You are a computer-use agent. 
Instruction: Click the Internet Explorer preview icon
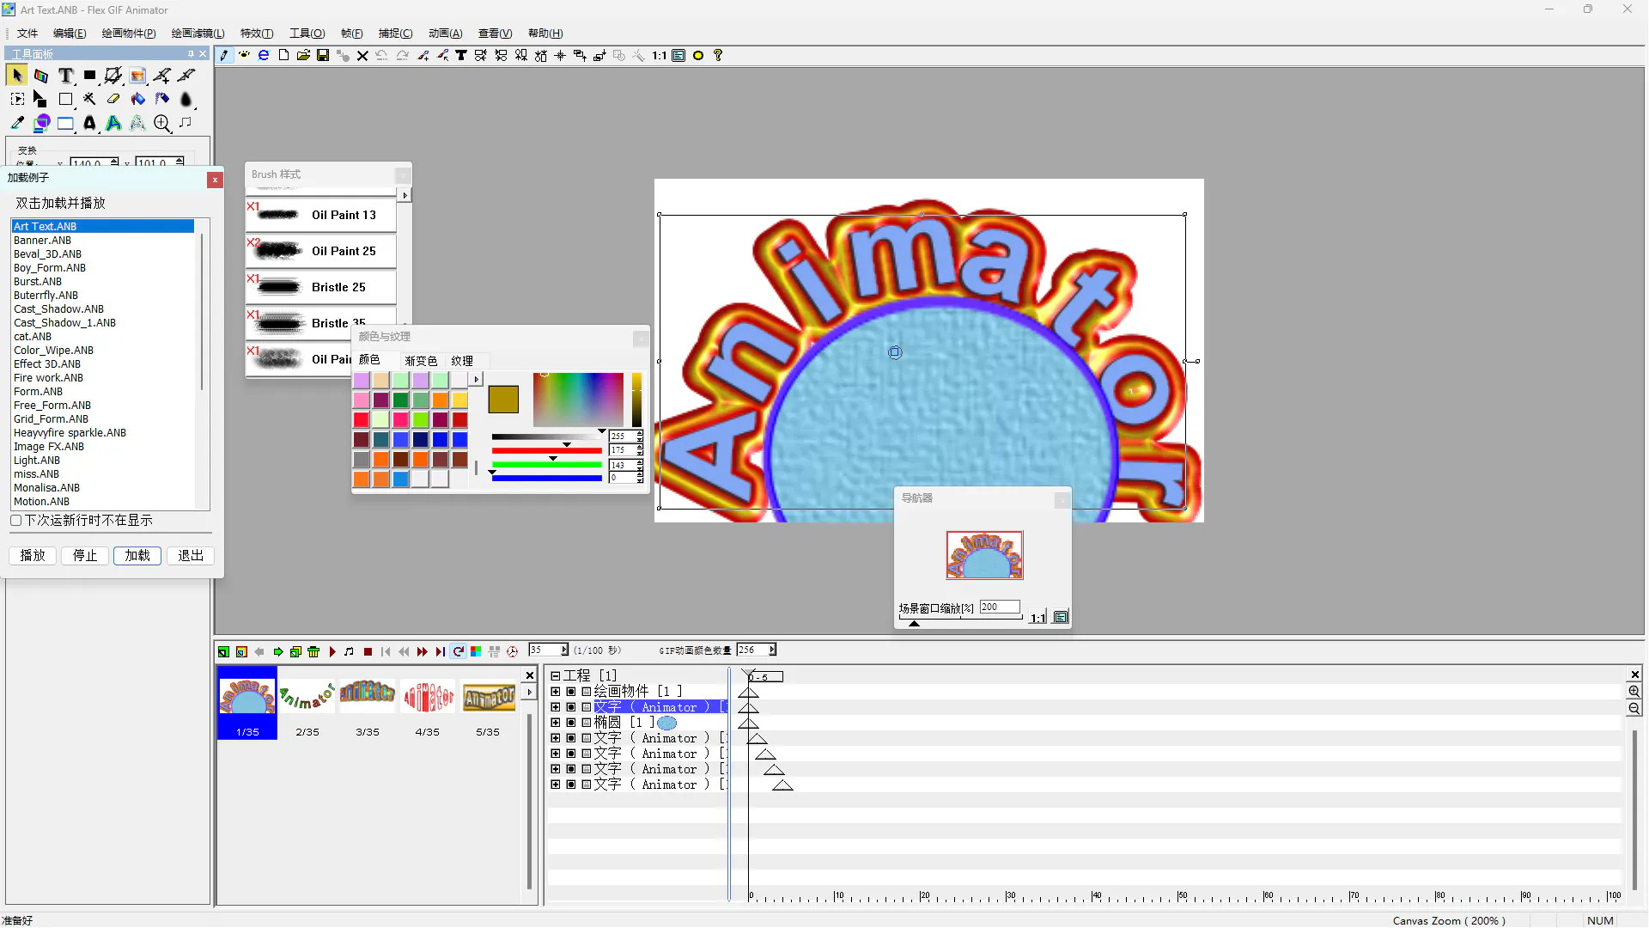coord(264,55)
